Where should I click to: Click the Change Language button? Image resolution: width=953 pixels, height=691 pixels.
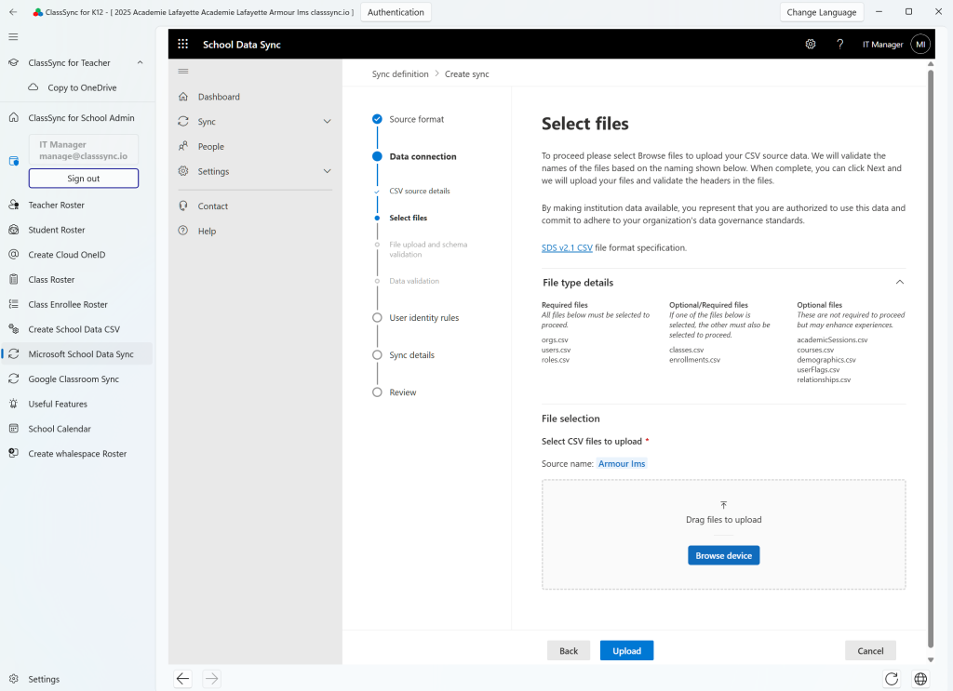[x=821, y=12]
